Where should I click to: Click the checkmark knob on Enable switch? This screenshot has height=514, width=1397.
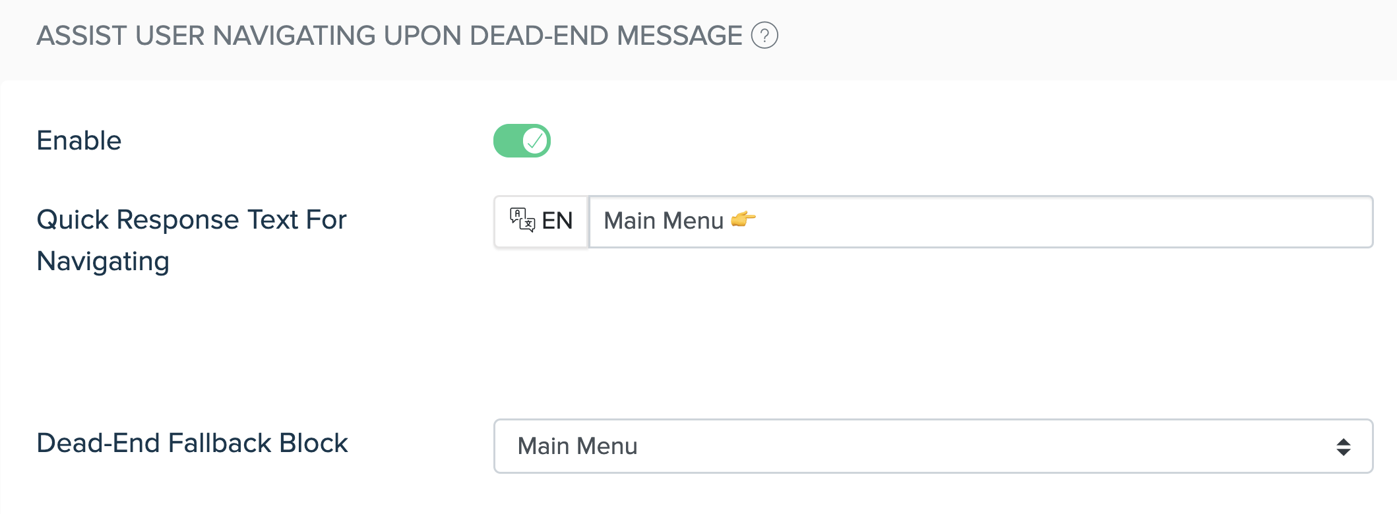[536, 140]
